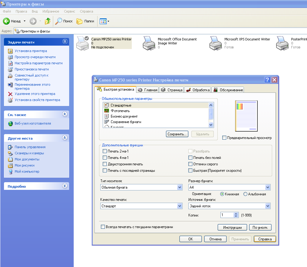
Task: Enable the Печать 4-на-1 checkbox
Action: point(105,158)
